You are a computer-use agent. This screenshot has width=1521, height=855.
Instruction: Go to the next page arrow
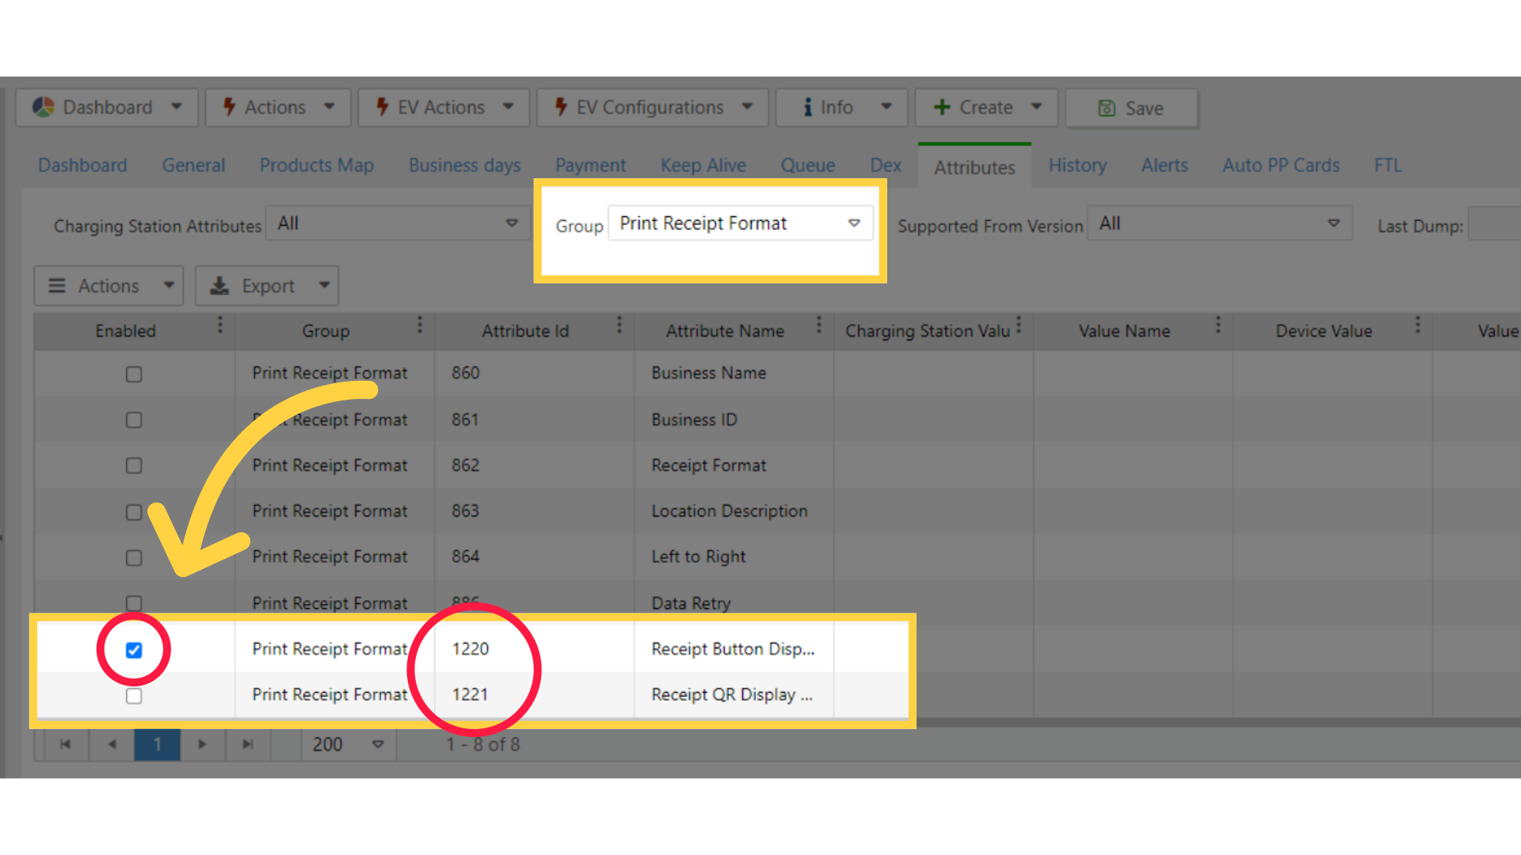point(202,744)
